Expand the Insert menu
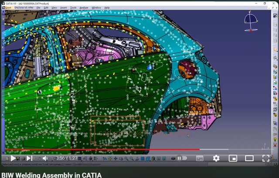The height and width of the screenshot is (178, 279). pyautogui.click(x=64, y=8)
